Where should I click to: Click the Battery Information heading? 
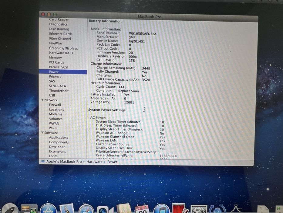[106, 21]
